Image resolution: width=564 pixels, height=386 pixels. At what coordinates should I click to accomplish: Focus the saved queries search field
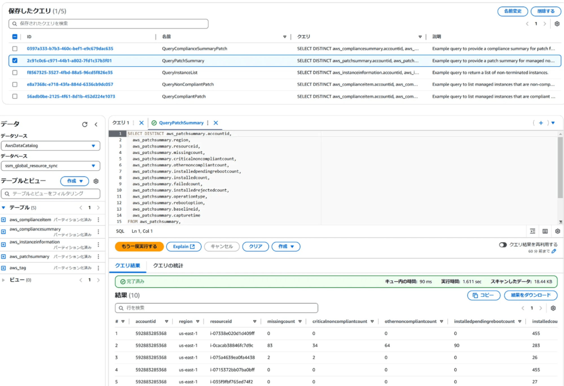coord(109,24)
